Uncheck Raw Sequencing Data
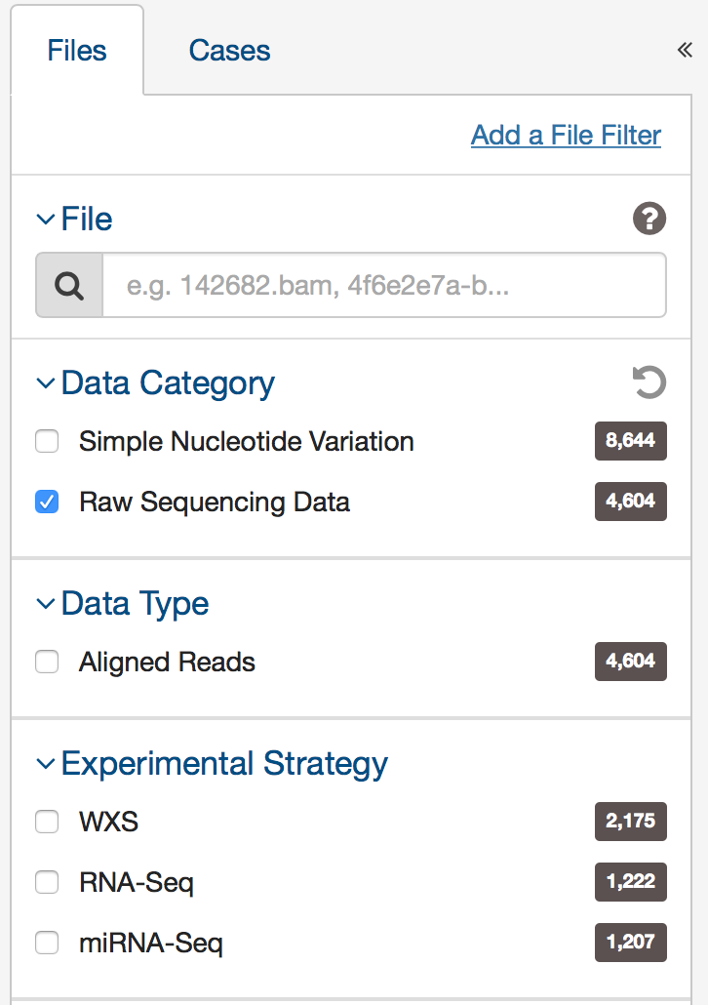 click(x=47, y=502)
